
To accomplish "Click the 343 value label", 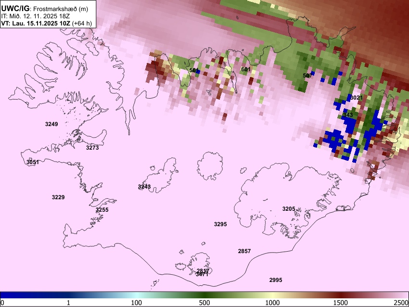I will [348, 115].
